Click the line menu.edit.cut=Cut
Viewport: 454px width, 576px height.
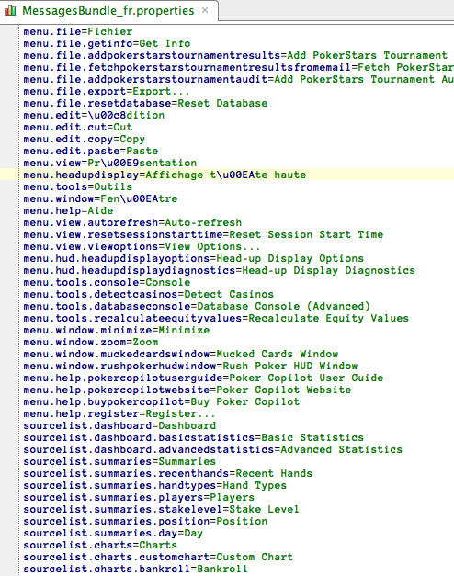click(x=78, y=127)
